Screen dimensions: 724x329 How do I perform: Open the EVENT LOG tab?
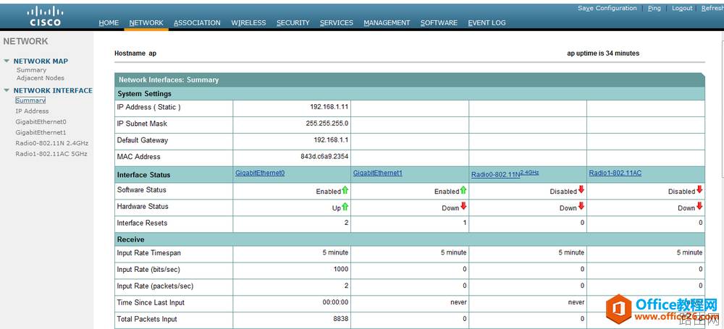click(487, 22)
